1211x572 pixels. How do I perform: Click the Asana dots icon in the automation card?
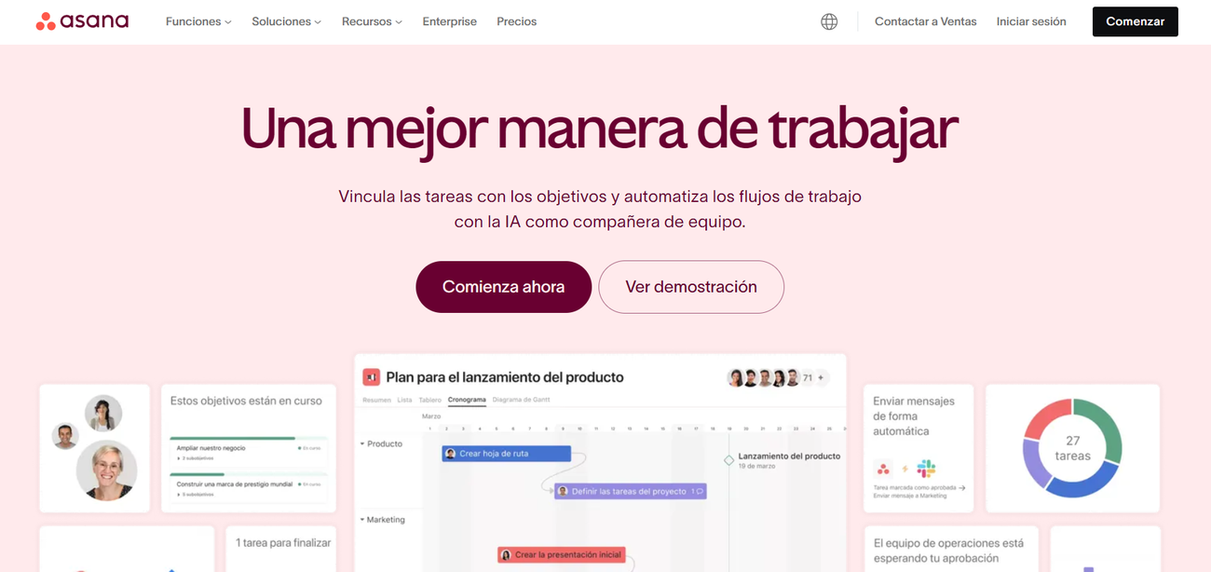click(883, 469)
